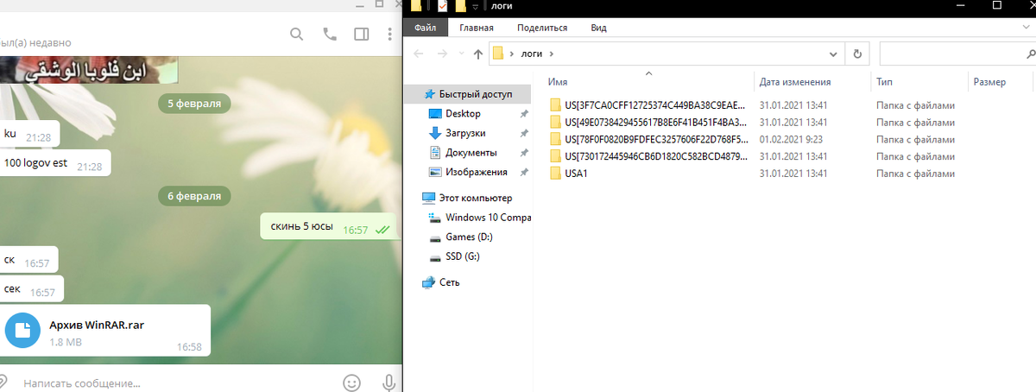The image size is (1036, 392).
Task: Search messages in the Telegram chat
Action: (296, 35)
